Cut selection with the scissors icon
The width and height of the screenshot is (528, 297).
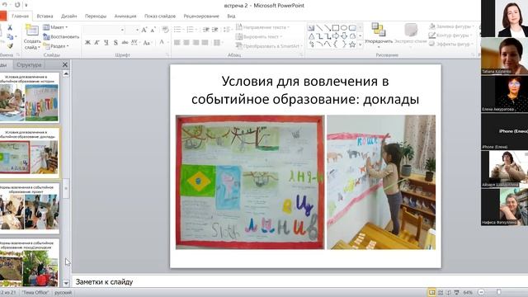pyautogui.click(x=10, y=27)
